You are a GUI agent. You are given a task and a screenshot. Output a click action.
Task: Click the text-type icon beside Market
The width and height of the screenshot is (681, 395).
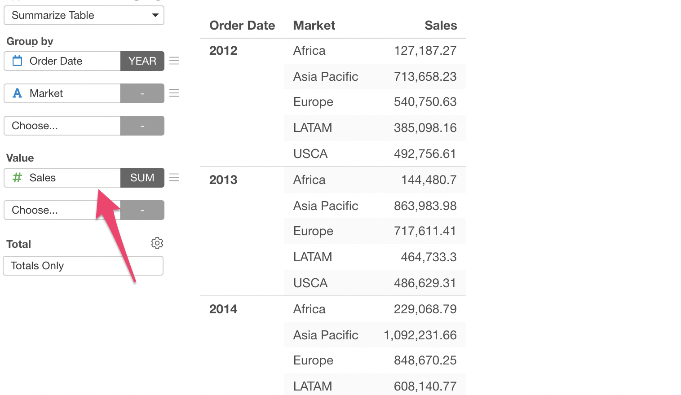18,93
